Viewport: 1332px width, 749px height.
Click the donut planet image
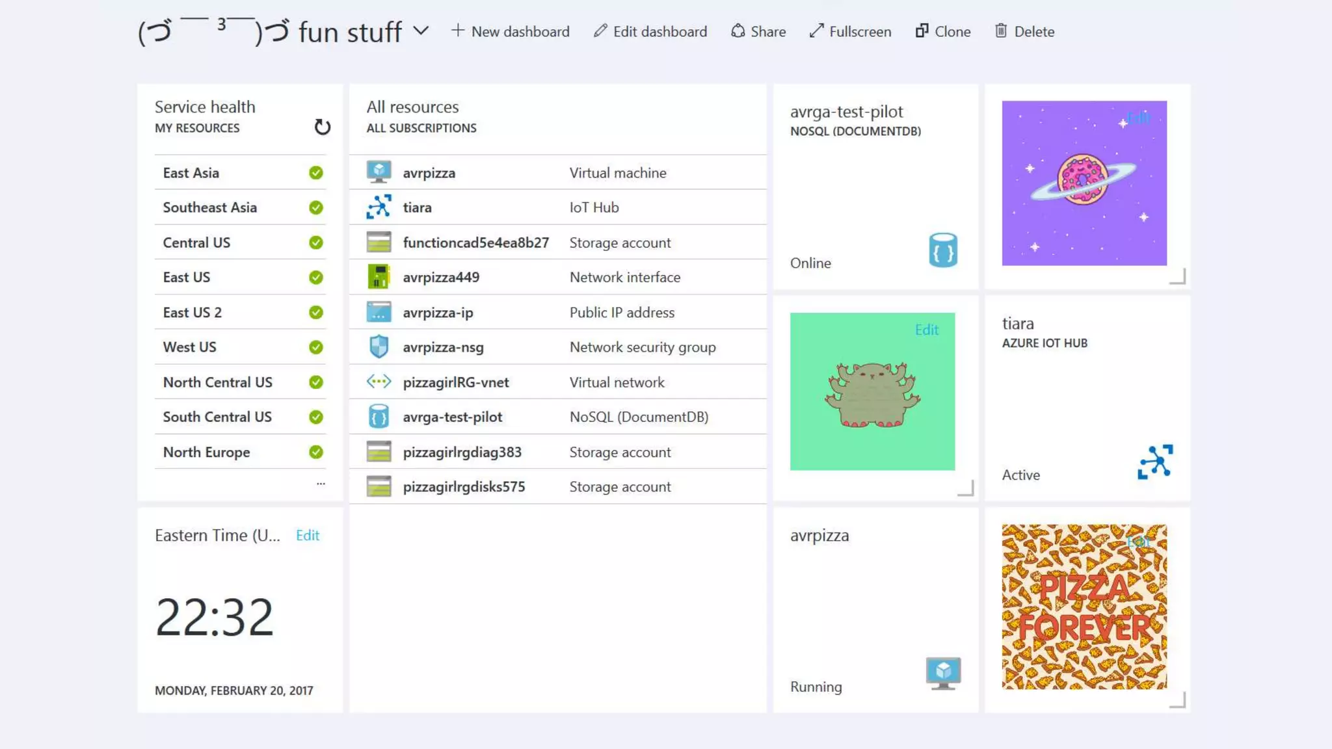tap(1084, 183)
